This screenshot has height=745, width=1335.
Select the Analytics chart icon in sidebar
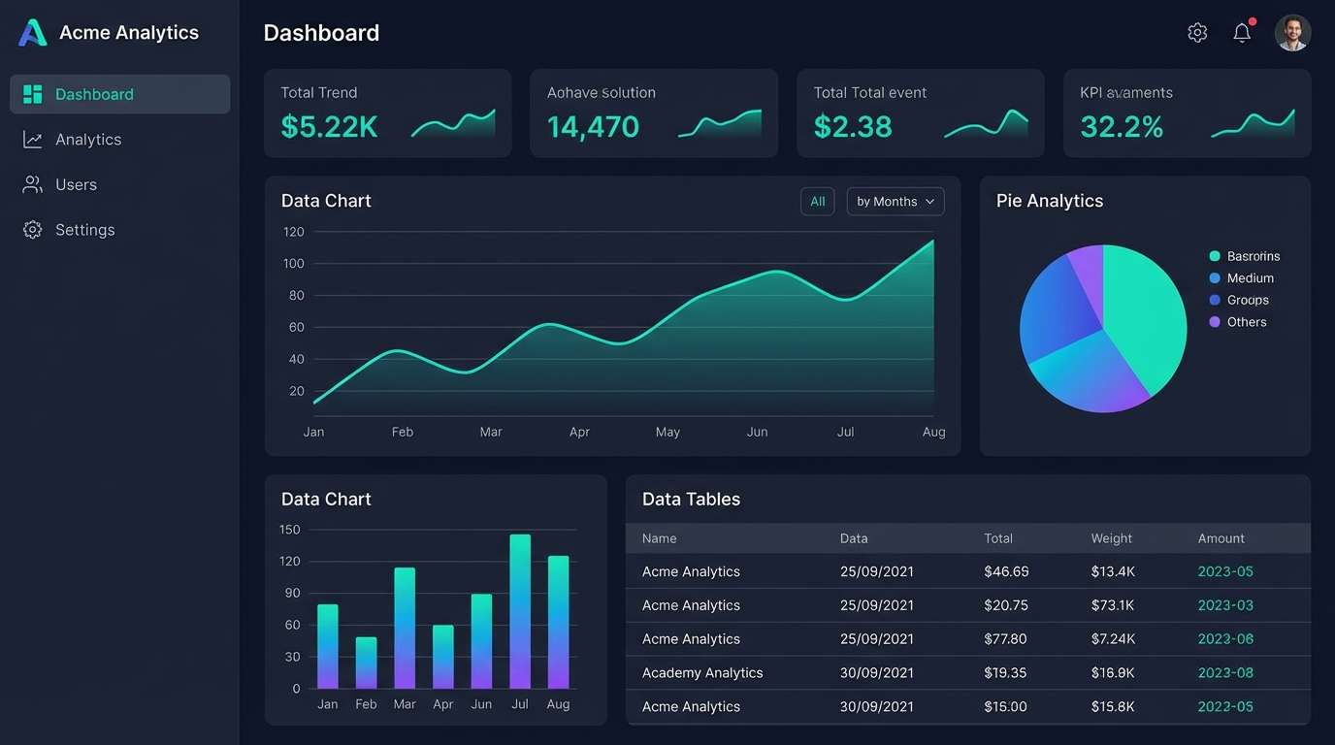pyautogui.click(x=32, y=139)
